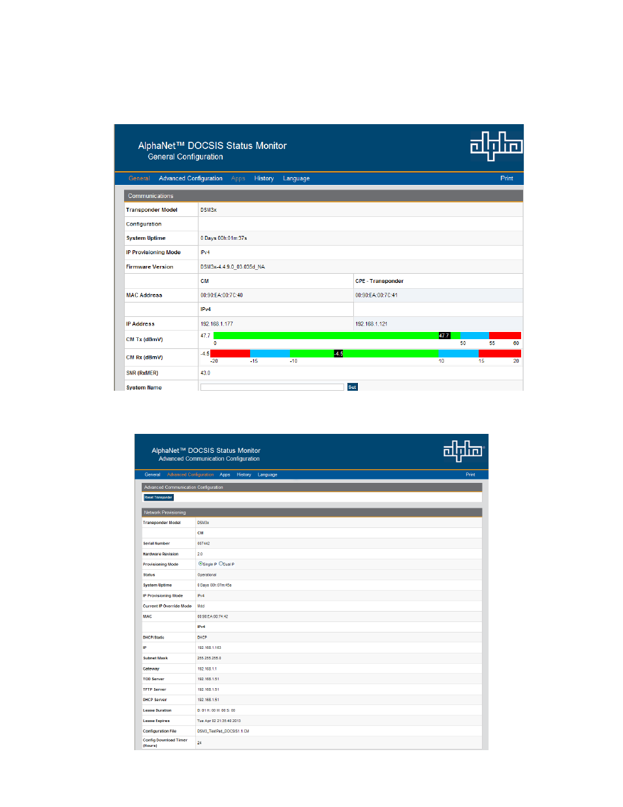Click the DHCP Server row value
Viewport: 623px width, 807px height.
(208, 700)
